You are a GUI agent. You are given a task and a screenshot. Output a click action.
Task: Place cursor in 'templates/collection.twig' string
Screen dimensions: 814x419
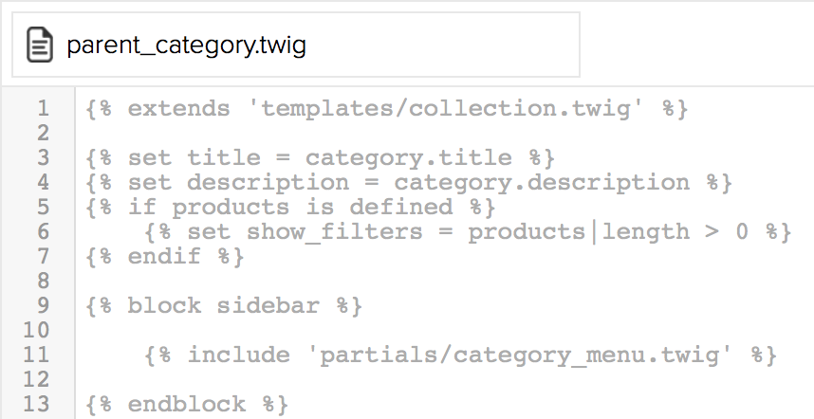pos(447,109)
